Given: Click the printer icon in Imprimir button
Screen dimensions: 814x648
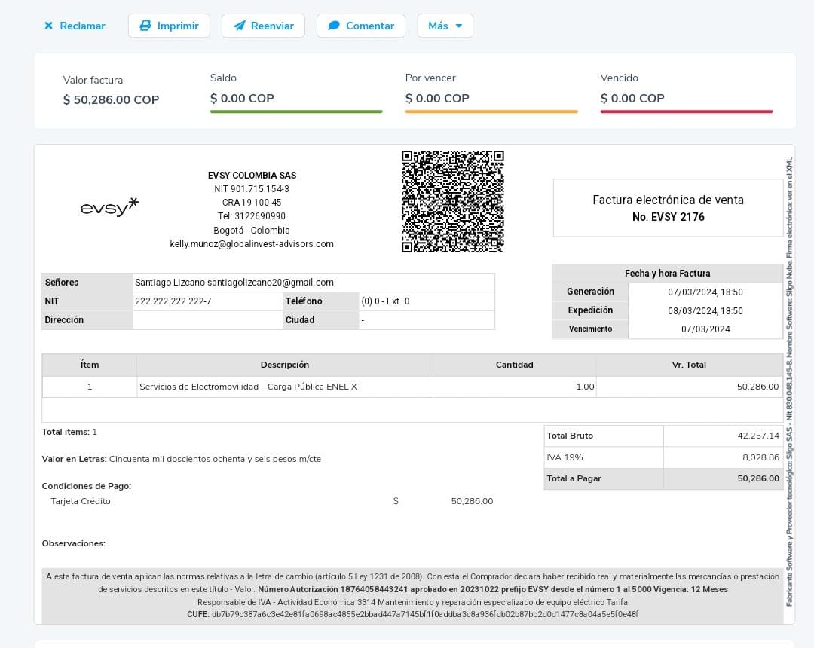Looking at the screenshot, I should [x=145, y=26].
